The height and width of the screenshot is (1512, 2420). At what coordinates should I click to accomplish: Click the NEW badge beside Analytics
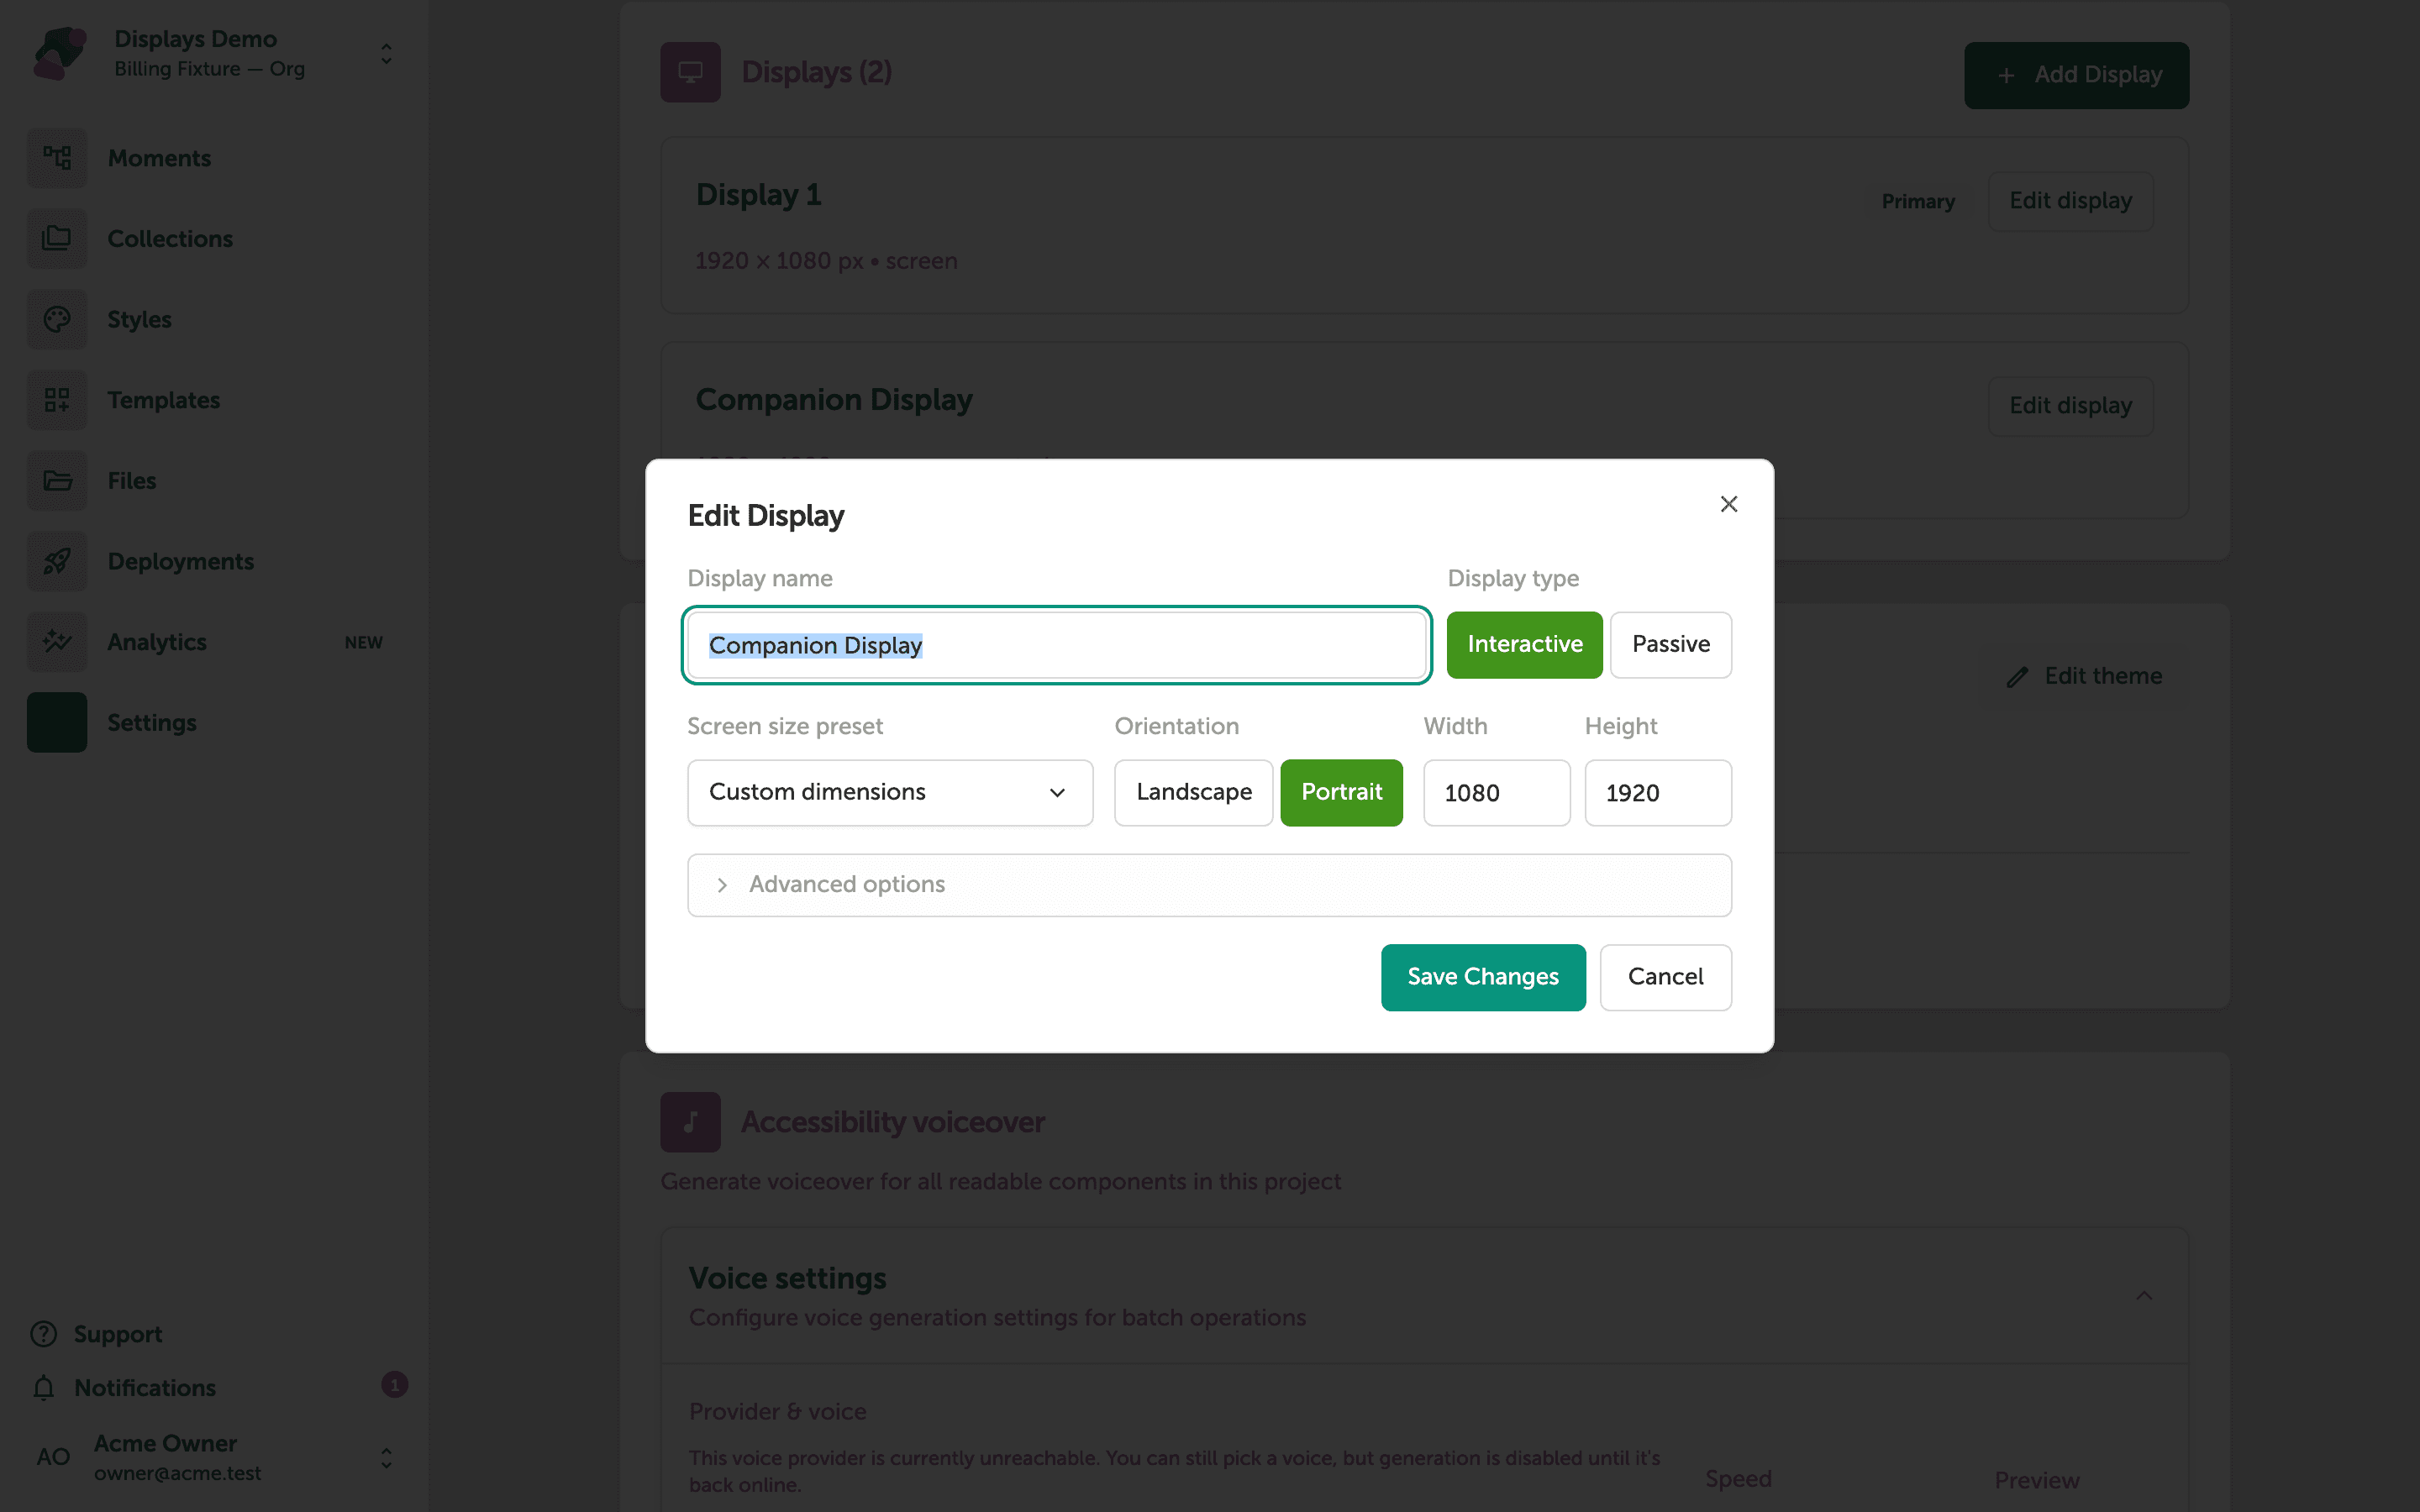(x=364, y=643)
